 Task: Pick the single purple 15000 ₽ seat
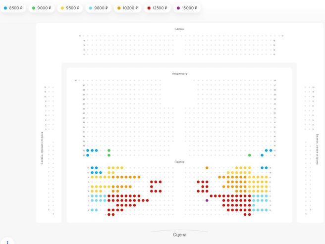tap(207, 200)
